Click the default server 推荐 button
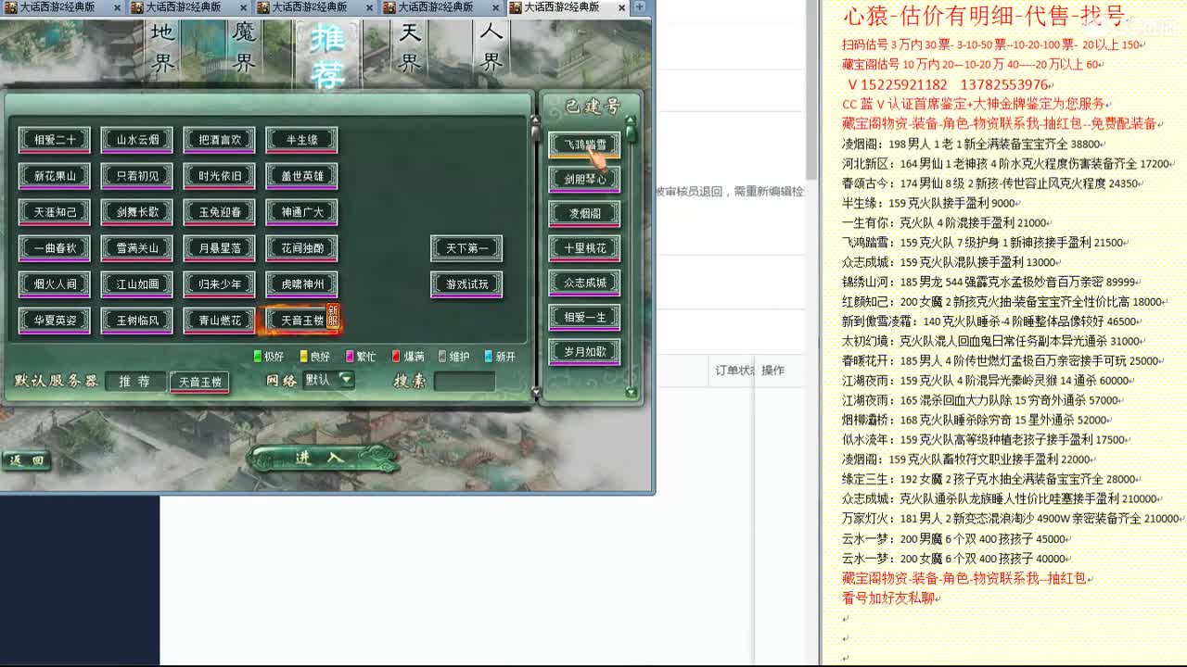Viewport: 1187px width, 667px height. coord(134,382)
